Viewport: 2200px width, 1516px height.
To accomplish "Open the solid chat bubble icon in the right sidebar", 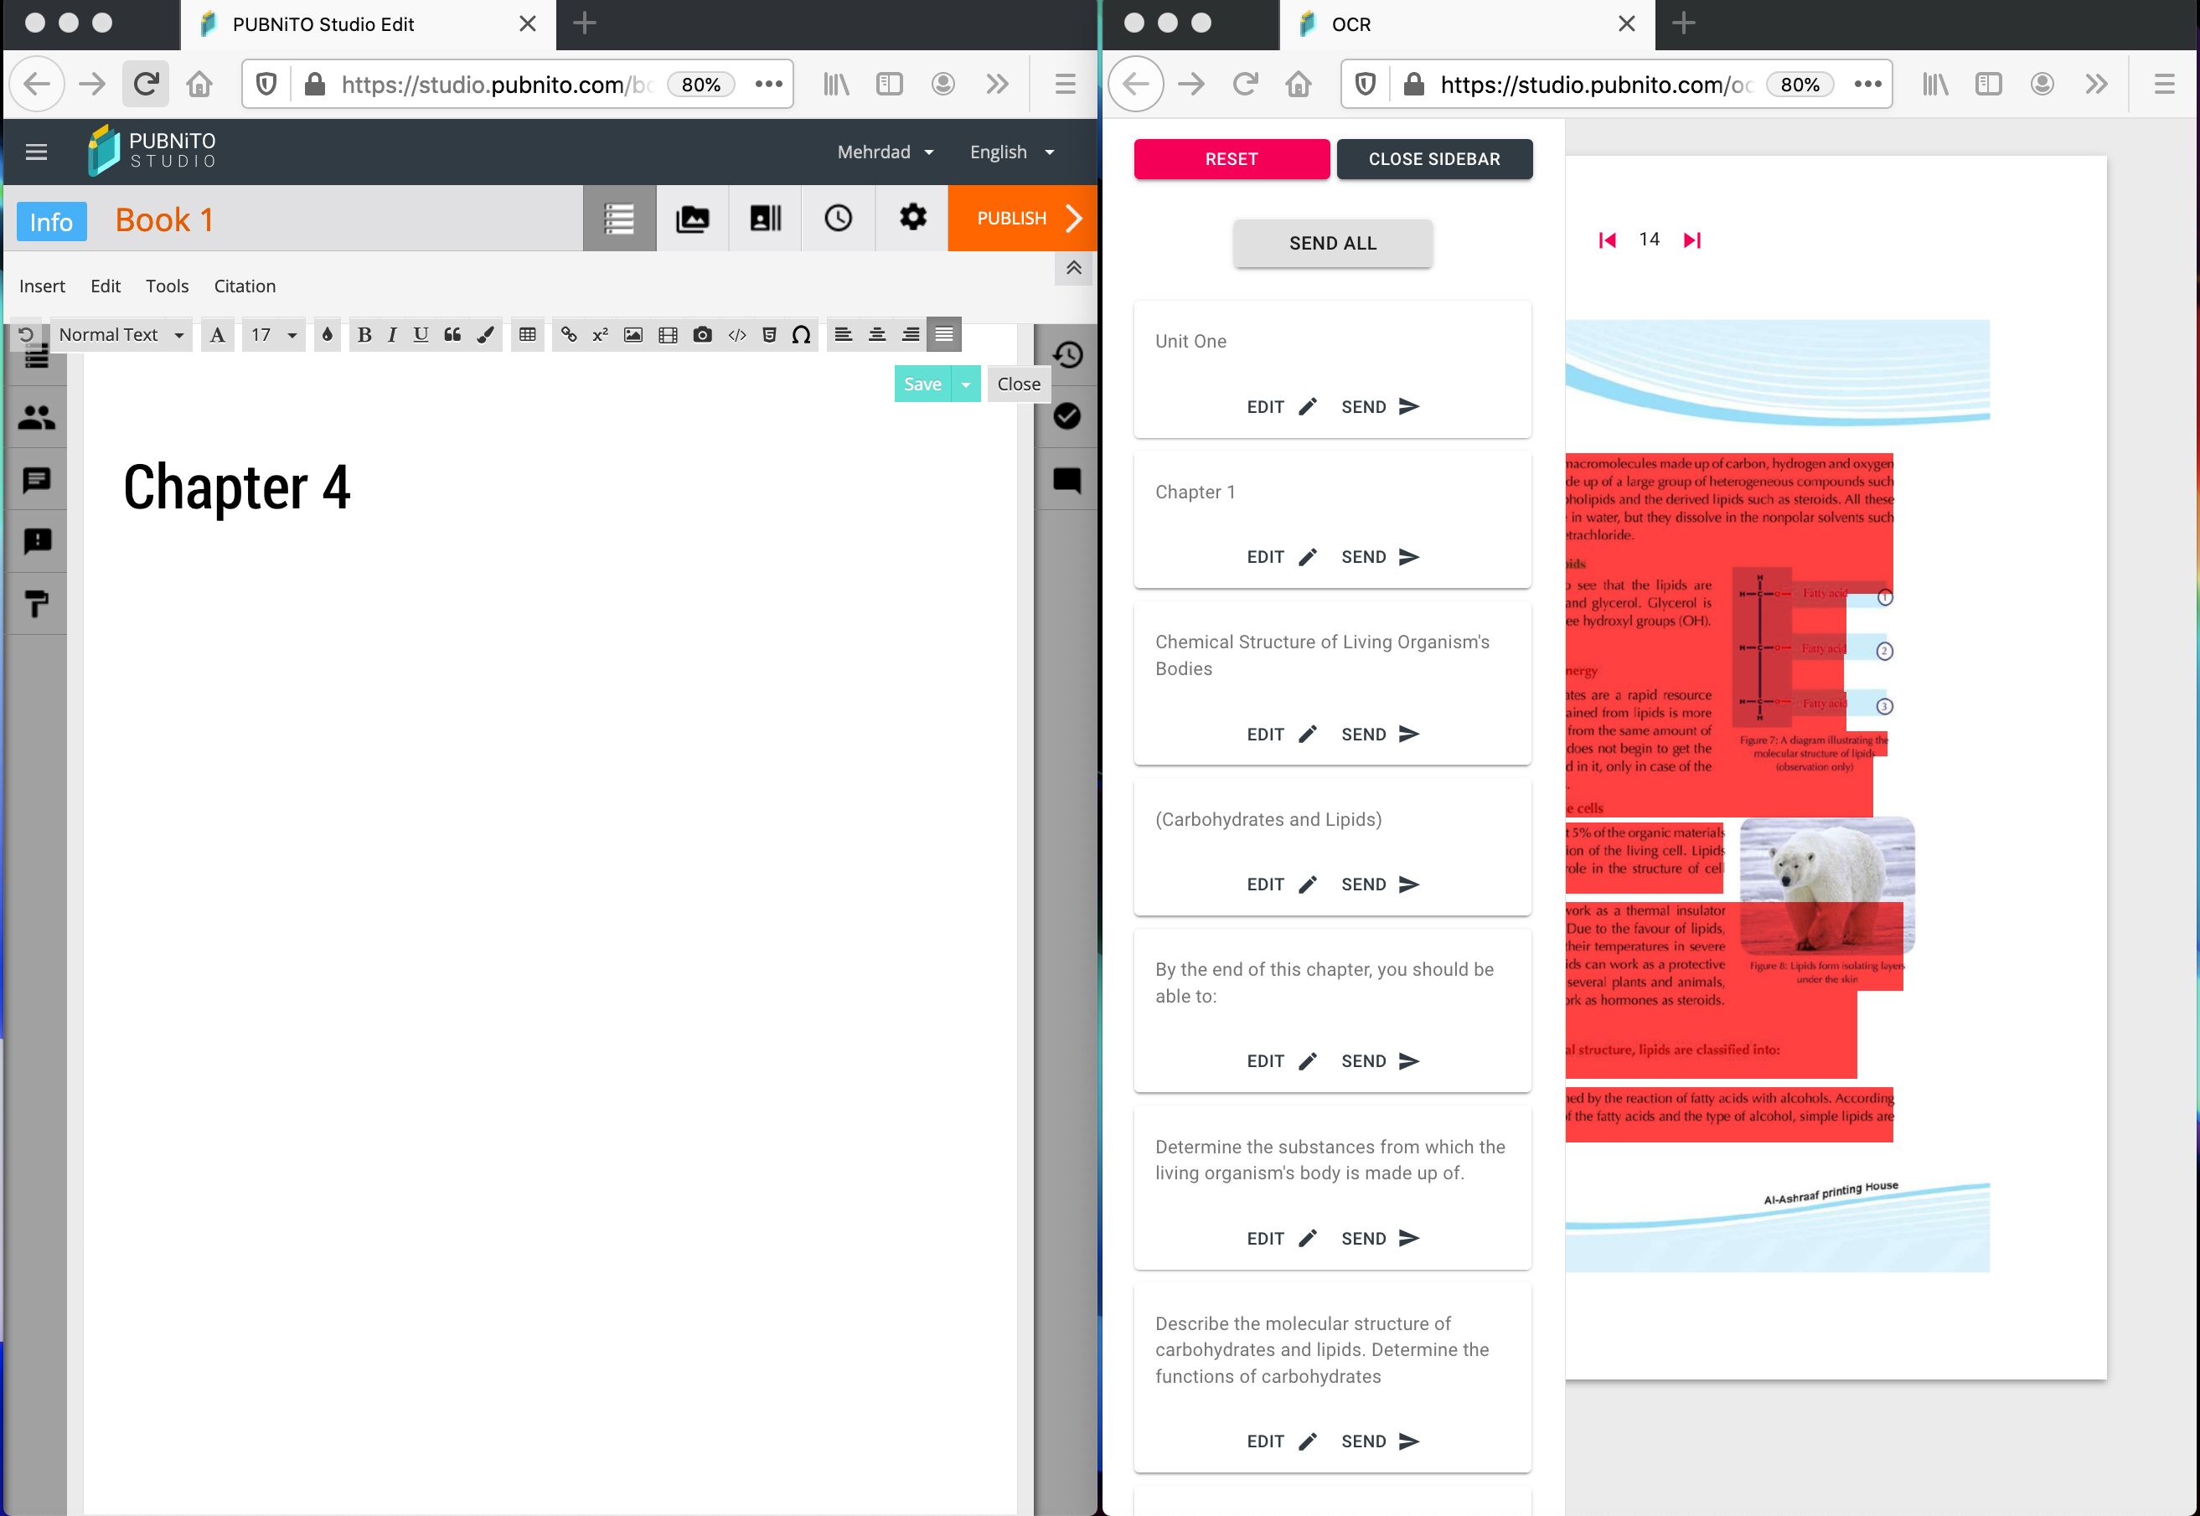I will point(1067,480).
